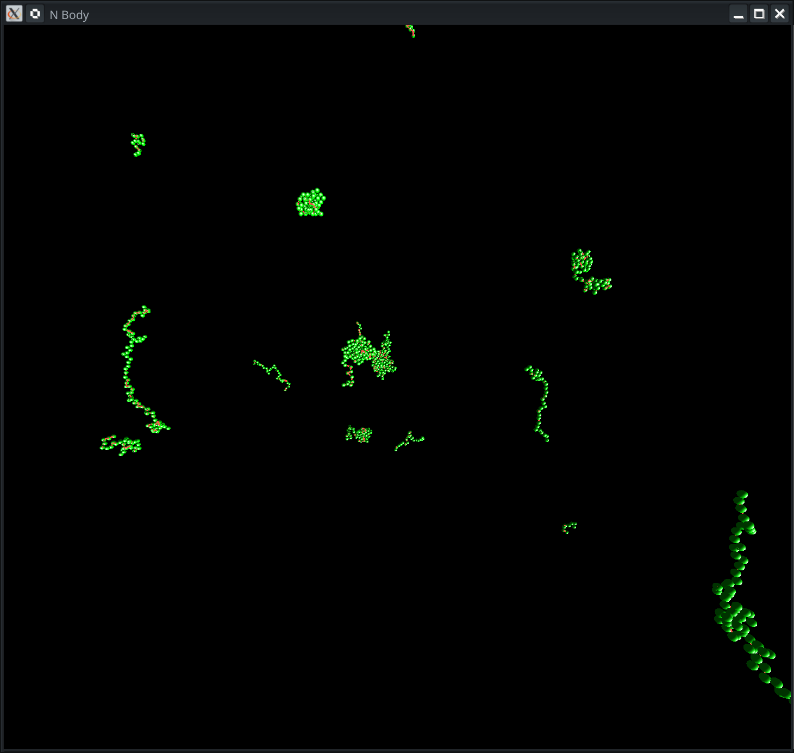
Task: Select the large central particle cluster
Action: 368,354
